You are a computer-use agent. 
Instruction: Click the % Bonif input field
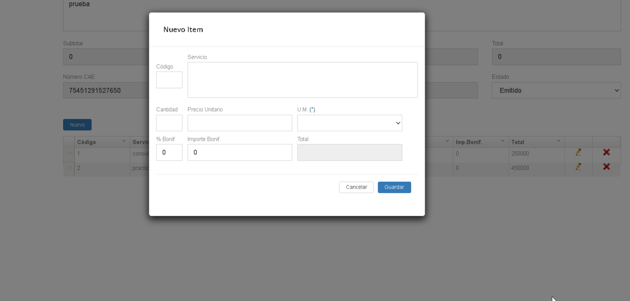tap(169, 152)
